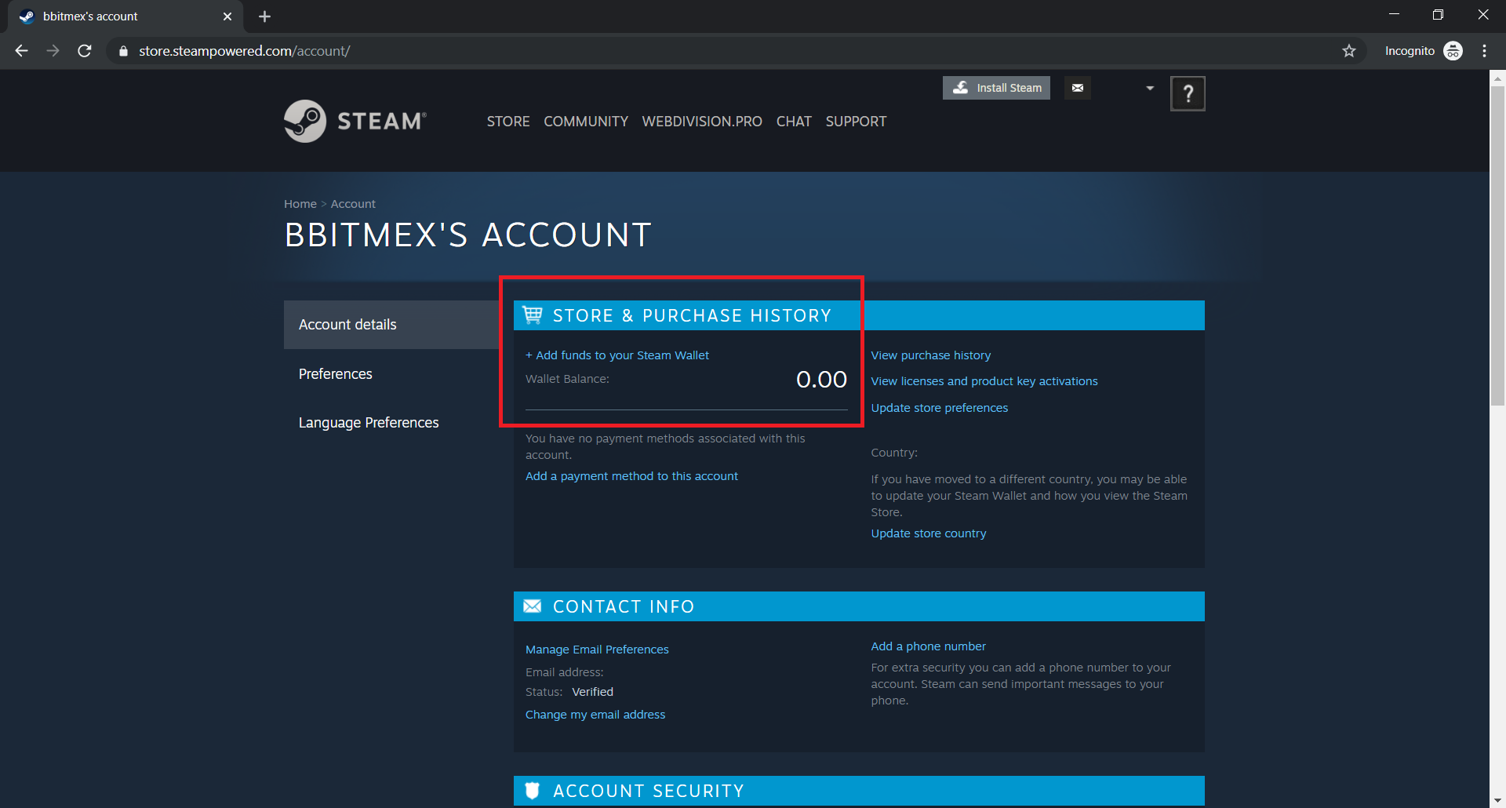Click the question mark help icon
This screenshot has height=808, width=1506.
point(1188,94)
